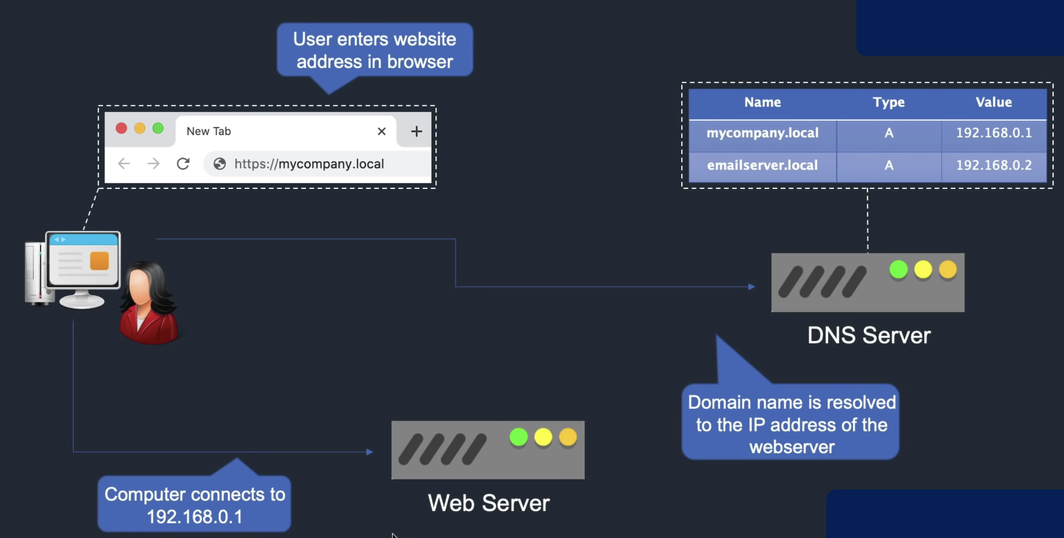Click the Value column header
Screen dimensions: 1064x538
[994, 102]
